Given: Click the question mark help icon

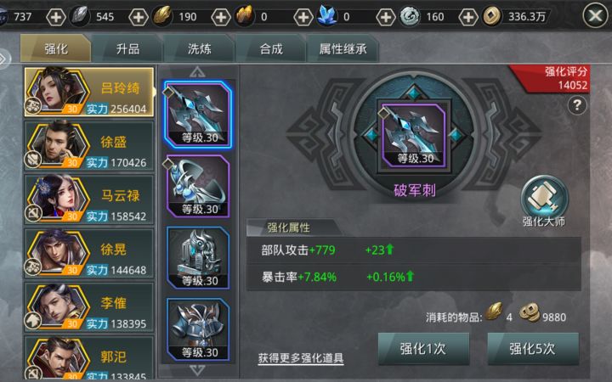Looking at the screenshot, I should (576, 105).
